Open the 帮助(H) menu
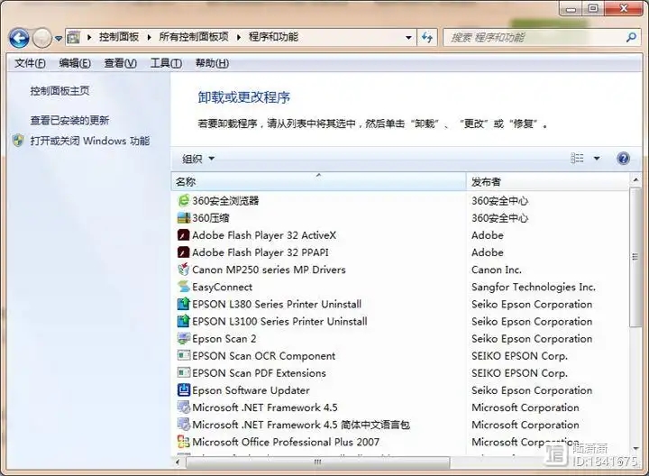This screenshot has width=649, height=476. [x=212, y=63]
